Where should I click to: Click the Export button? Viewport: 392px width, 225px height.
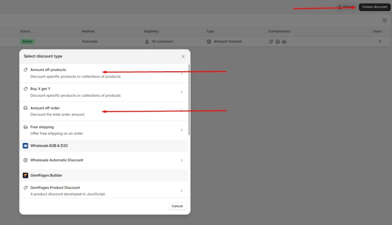[x=346, y=7]
